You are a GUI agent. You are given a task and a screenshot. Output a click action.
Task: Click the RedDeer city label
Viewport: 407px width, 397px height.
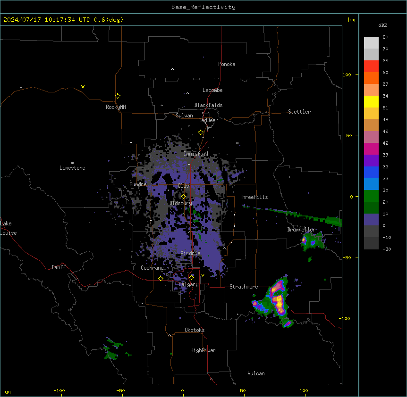[208, 120]
